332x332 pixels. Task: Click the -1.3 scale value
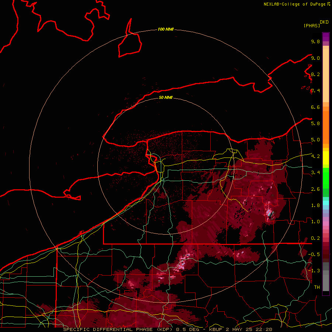click(314, 271)
